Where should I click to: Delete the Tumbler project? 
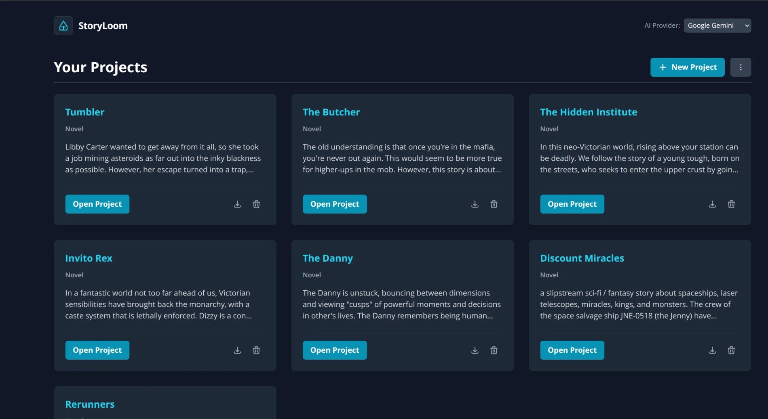256,204
